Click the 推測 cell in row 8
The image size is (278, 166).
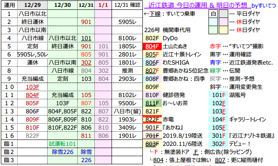coord(127,71)
